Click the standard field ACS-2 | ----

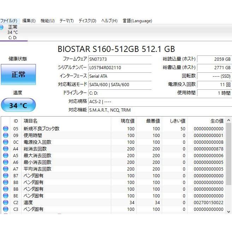[160, 101]
